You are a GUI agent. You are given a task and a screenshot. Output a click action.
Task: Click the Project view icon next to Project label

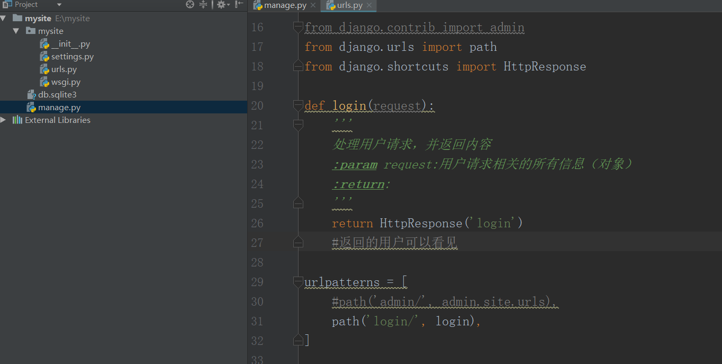point(7,4)
